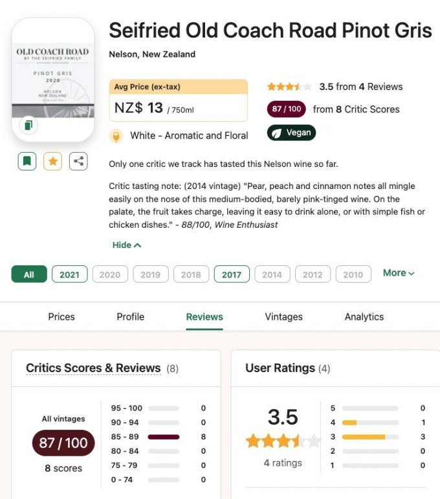Click the share icon below the label

click(78, 161)
